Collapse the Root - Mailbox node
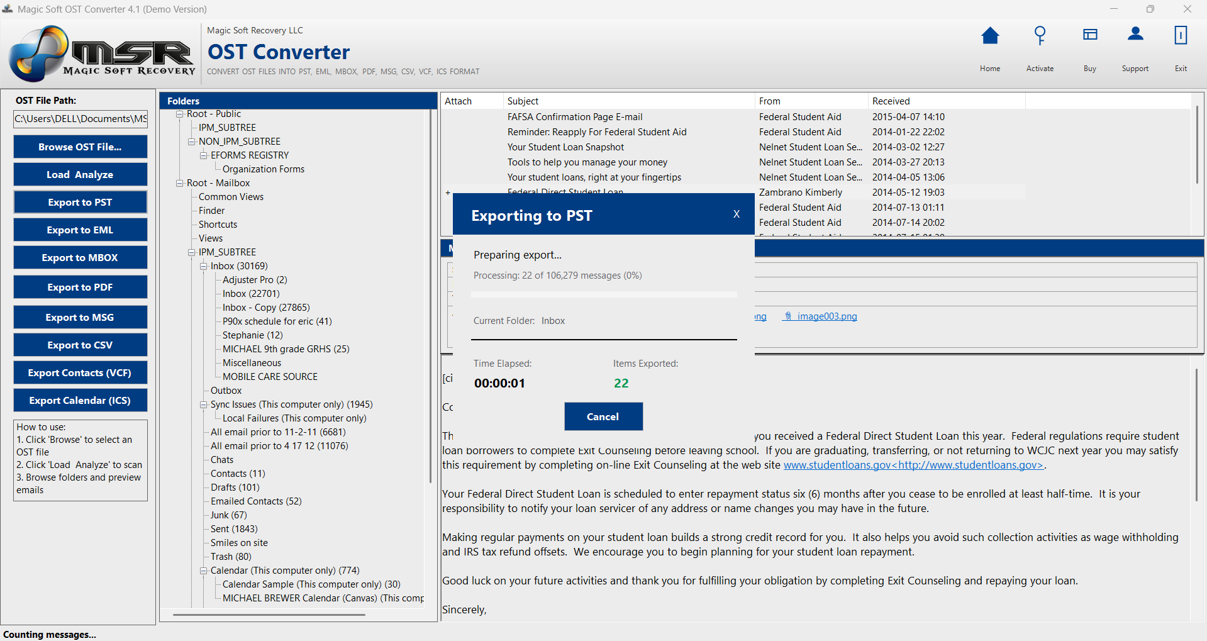This screenshot has height=641, width=1207. (179, 183)
